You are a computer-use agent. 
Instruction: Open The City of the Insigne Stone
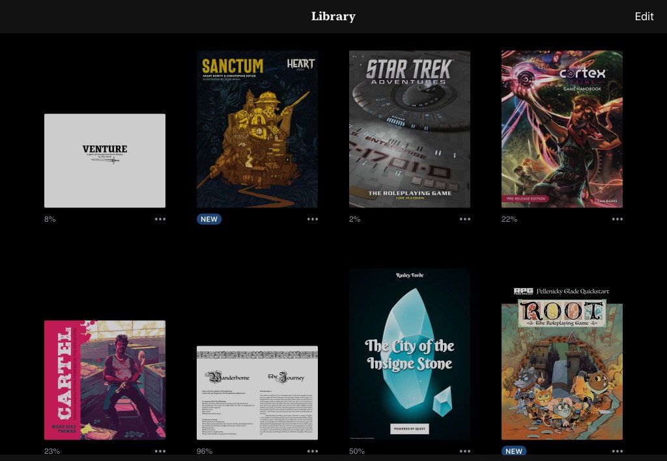click(x=410, y=353)
